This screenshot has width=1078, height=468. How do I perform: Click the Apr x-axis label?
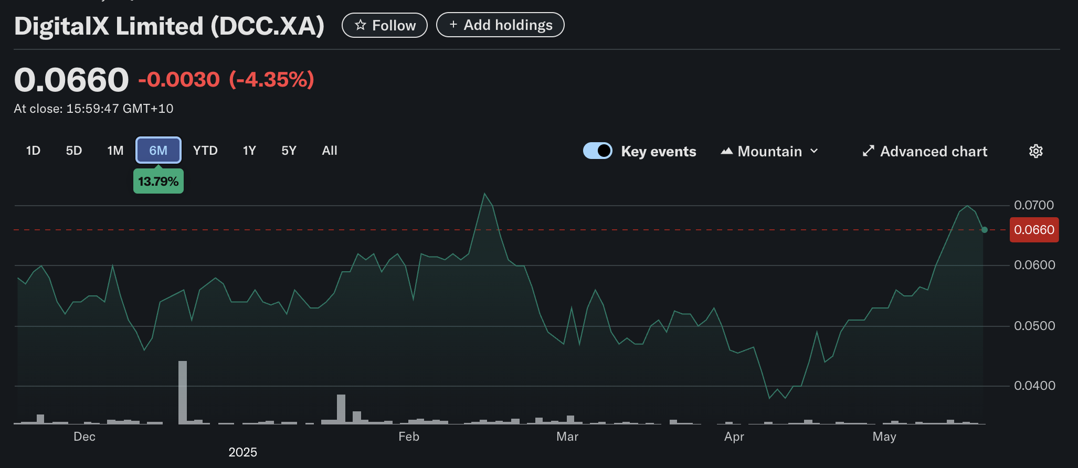pyautogui.click(x=734, y=437)
